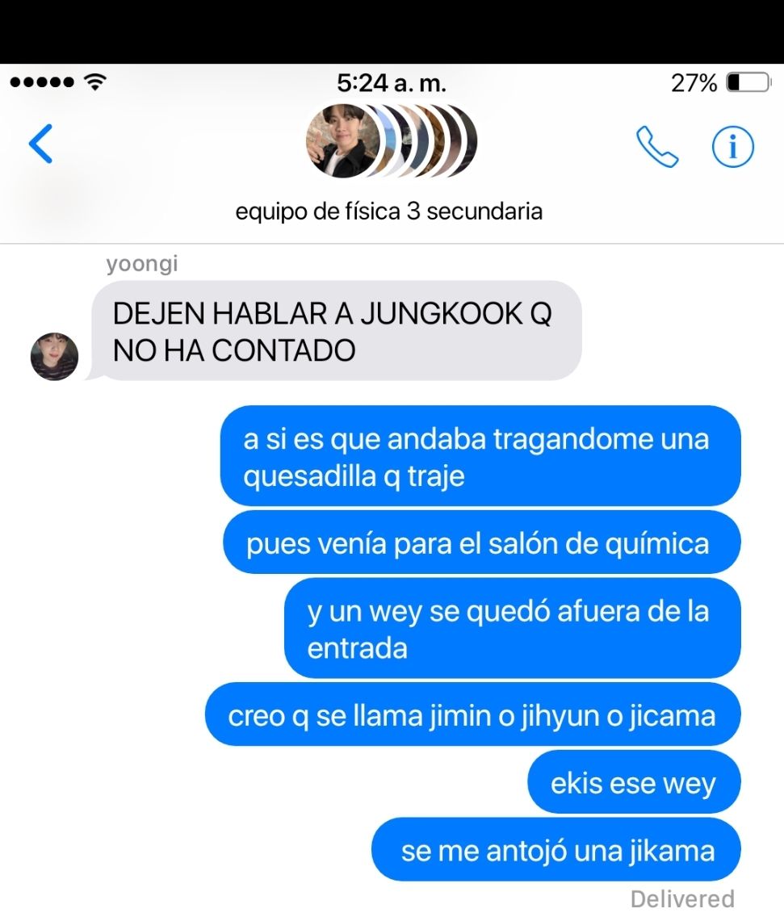Tap the 'ekis ese wey' bubble
The width and height of the screenshot is (784, 921).
point(634,782)
